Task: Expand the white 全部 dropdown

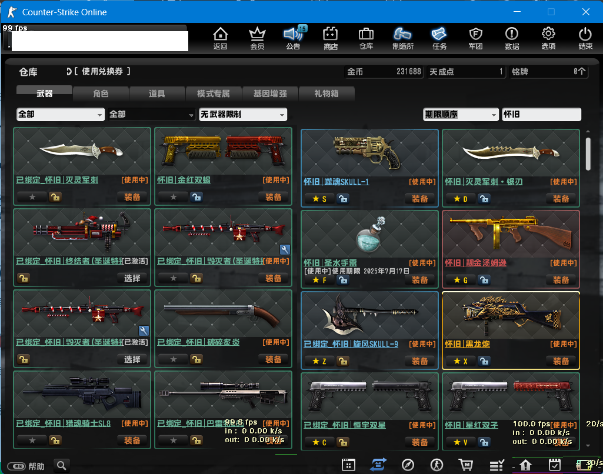Action: (x=61, y=114)
